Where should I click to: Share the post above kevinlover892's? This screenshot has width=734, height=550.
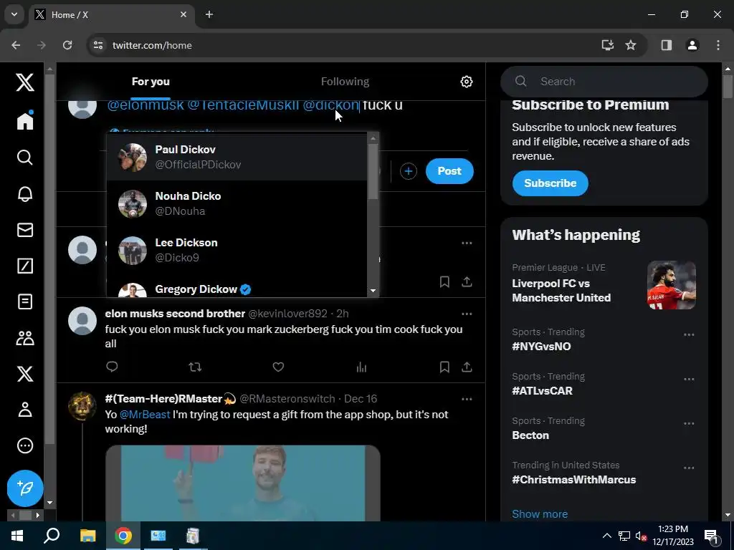click(467, 281)
